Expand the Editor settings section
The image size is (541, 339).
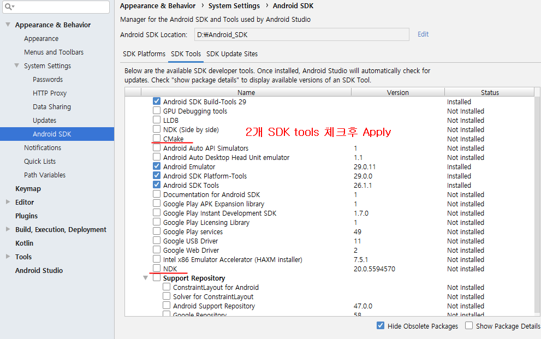coord(8,202)
